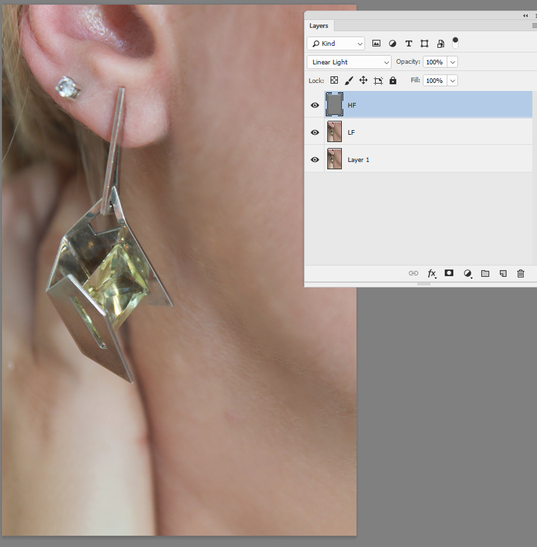
Task: Select the LF layer name
Action: [351, 132]
